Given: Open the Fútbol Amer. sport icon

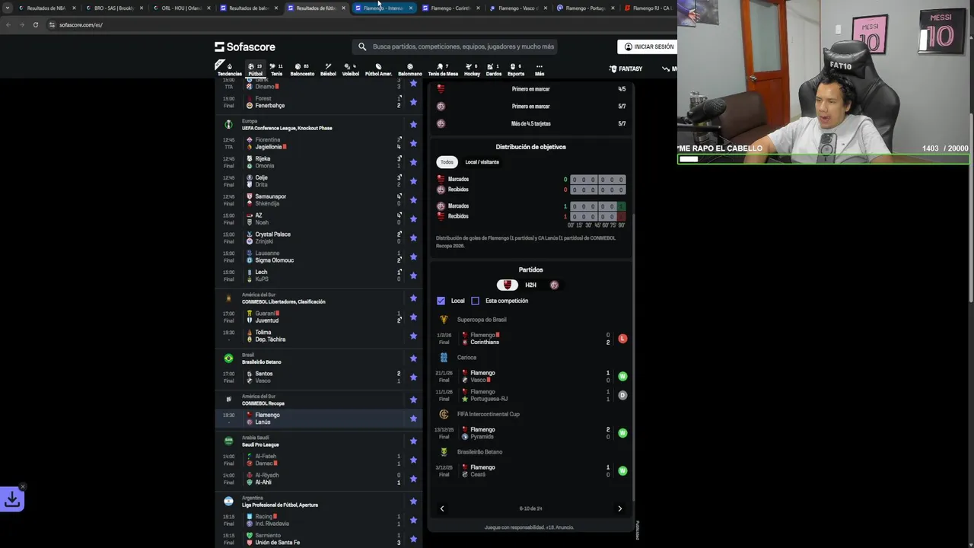Looking at the screenshot, I should pyautogui.click(x=378, y=69).
